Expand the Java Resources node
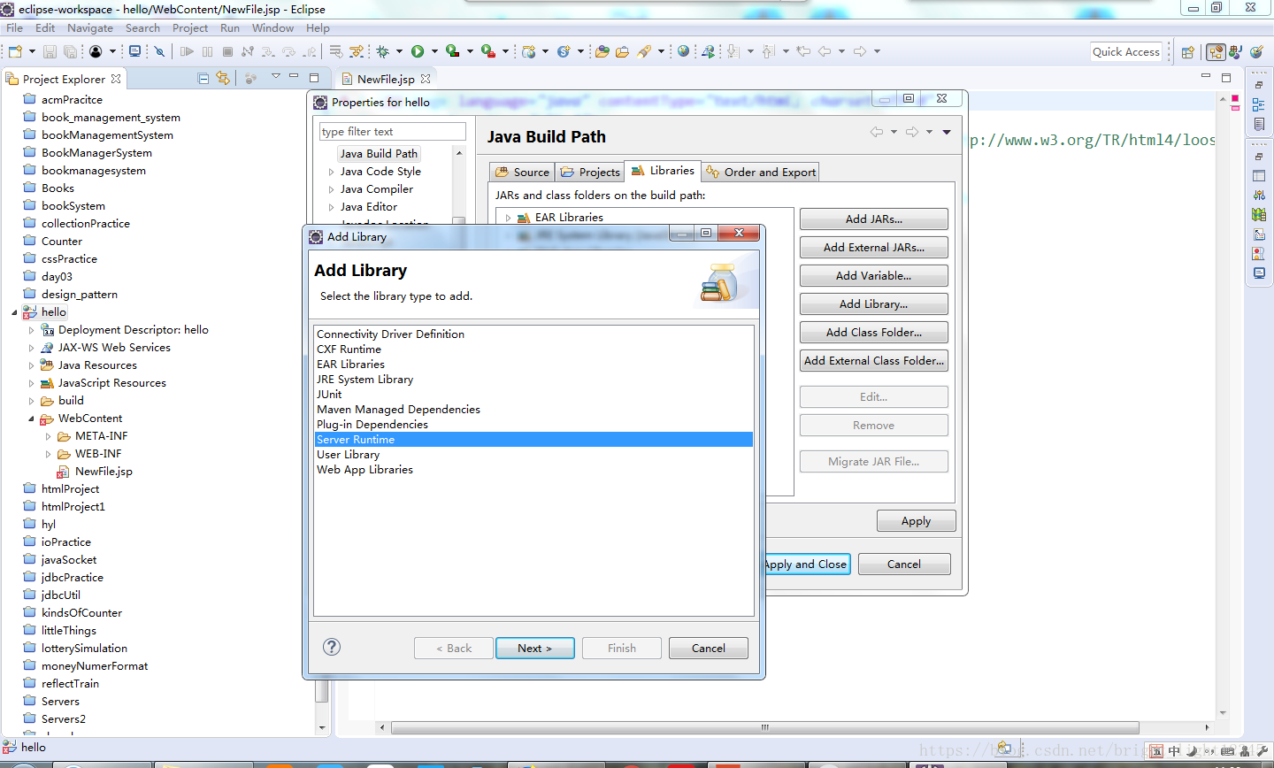This screenshot has height=768, width=1274. tap(32, 365)
